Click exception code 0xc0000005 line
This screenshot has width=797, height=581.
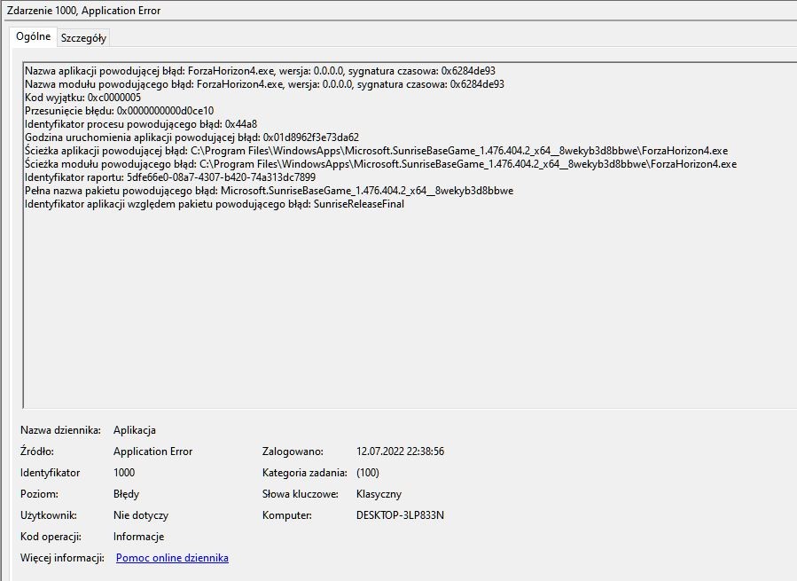[82, 98]
